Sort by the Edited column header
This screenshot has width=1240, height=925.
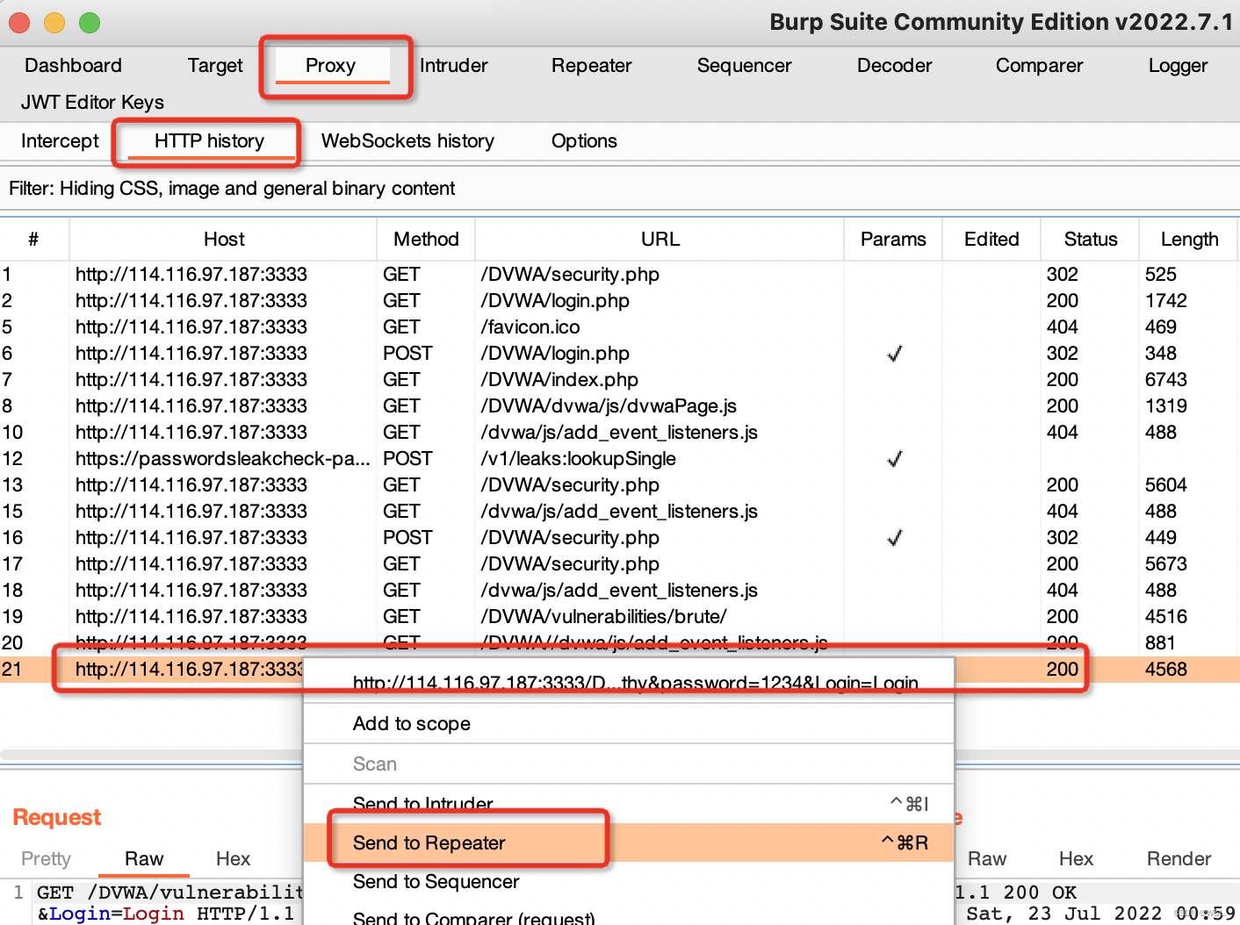991,240
